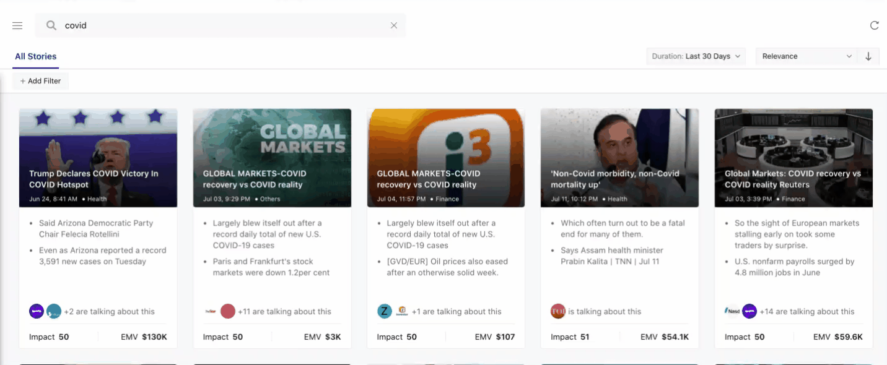Click small news logo beside +11 talking
This screenshot has height=365, width=887.
[211, 311]
